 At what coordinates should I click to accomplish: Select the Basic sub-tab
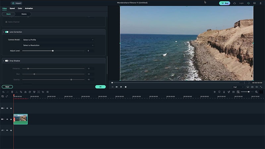point(9,14)
